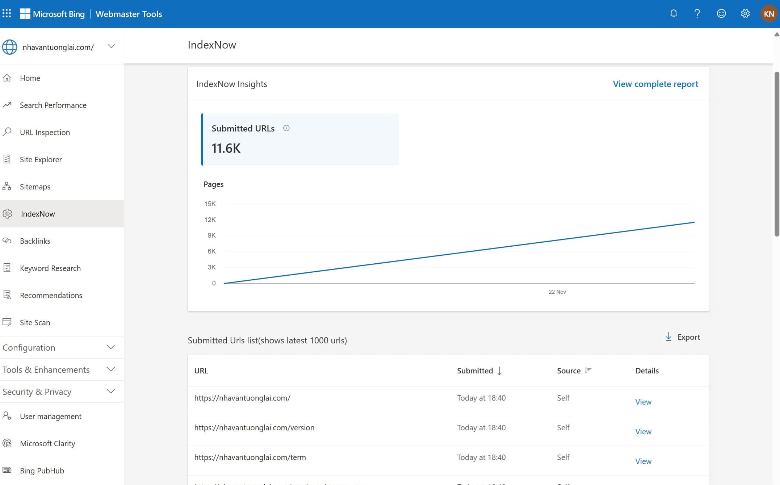The height and width of the screenshot is (485, 780).
Task: Open Site Explorer menu item
Action: click(x=62, y=159)
